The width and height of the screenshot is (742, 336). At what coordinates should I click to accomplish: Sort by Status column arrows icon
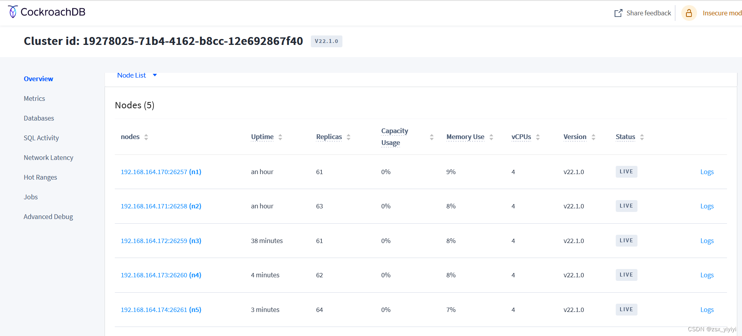tap(642, 137)
